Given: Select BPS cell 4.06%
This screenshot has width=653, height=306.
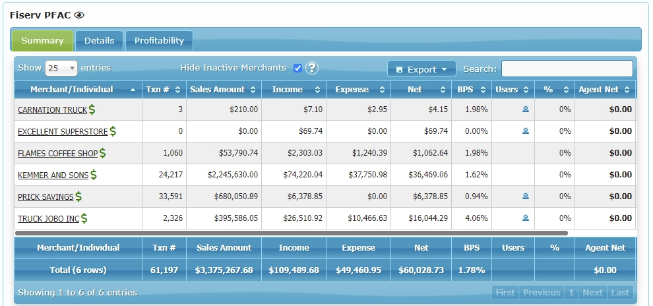Looking at the screenshot, I should click(x=472, y=218).
